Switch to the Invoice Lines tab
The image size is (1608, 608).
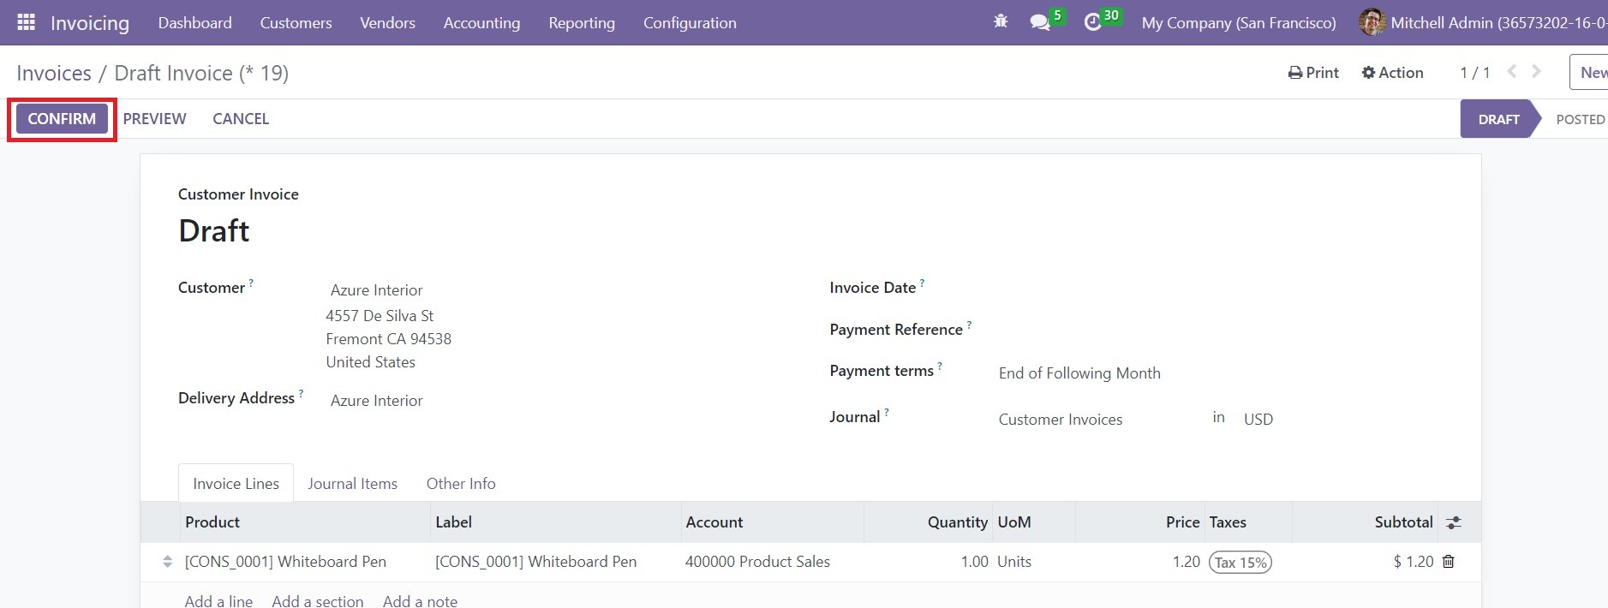[x=236, y=483]
